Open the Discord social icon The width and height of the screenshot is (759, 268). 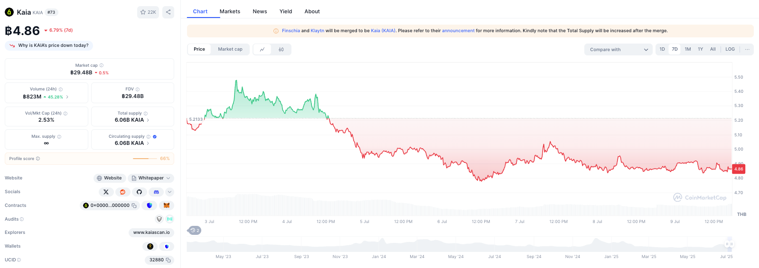[156, 192]
